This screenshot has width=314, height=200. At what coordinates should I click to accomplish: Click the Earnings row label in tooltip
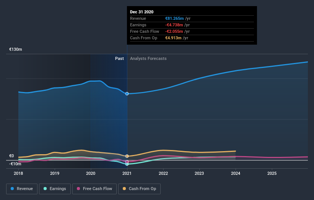(138, 25)
